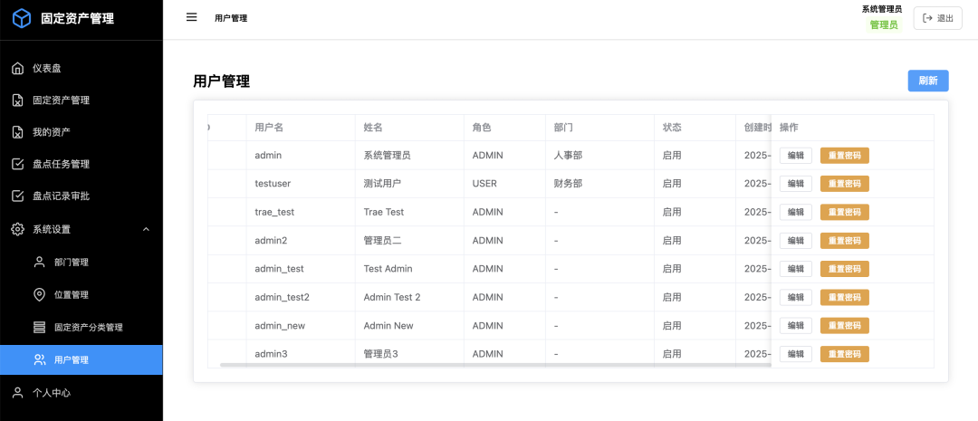Click the blue cube app logo
978x421 pixels.
click(22, 19)
